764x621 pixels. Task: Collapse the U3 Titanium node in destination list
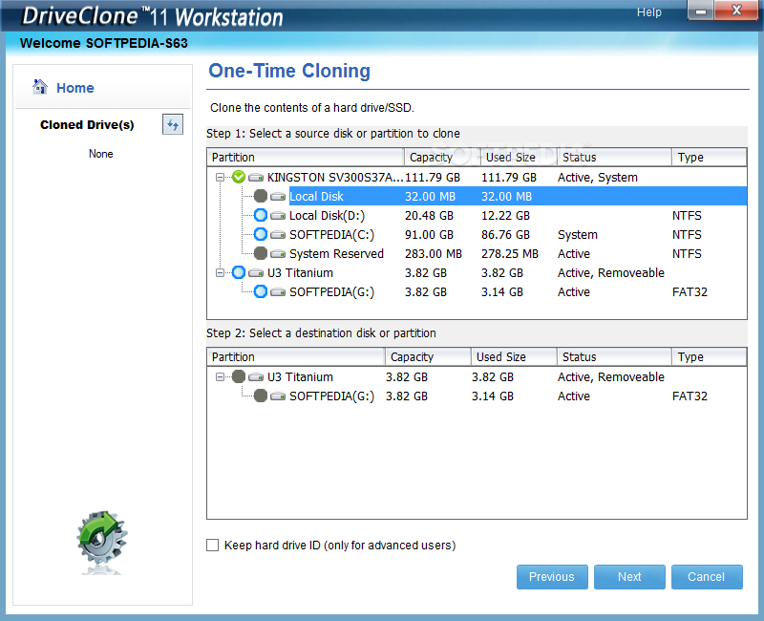tap(221, 377)
